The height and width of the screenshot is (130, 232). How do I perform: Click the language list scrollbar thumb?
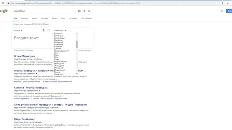point(77,44)
